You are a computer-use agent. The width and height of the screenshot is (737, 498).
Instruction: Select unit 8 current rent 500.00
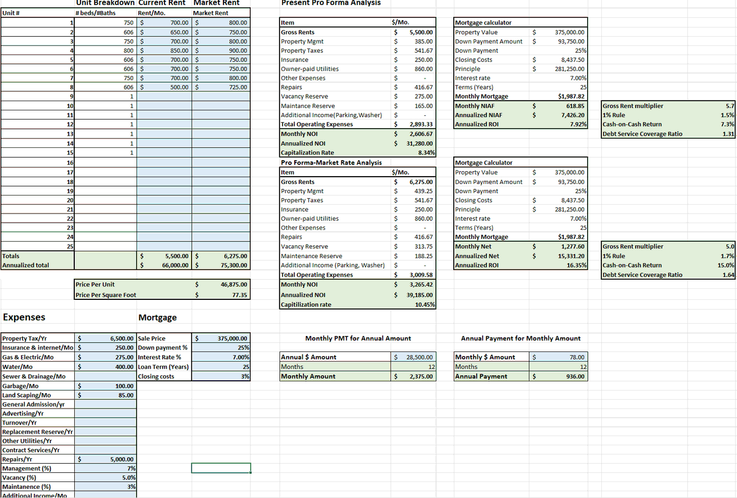point(164,87)
